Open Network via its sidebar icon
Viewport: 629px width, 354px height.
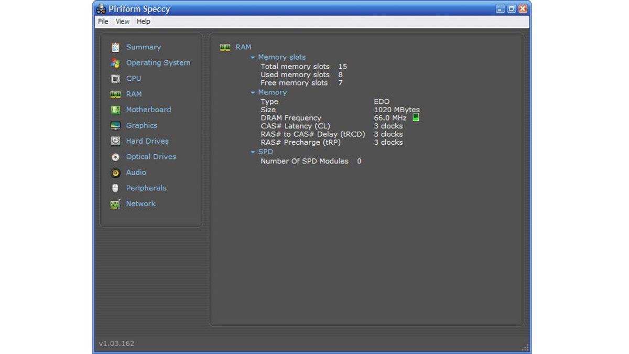coord(115,204)
